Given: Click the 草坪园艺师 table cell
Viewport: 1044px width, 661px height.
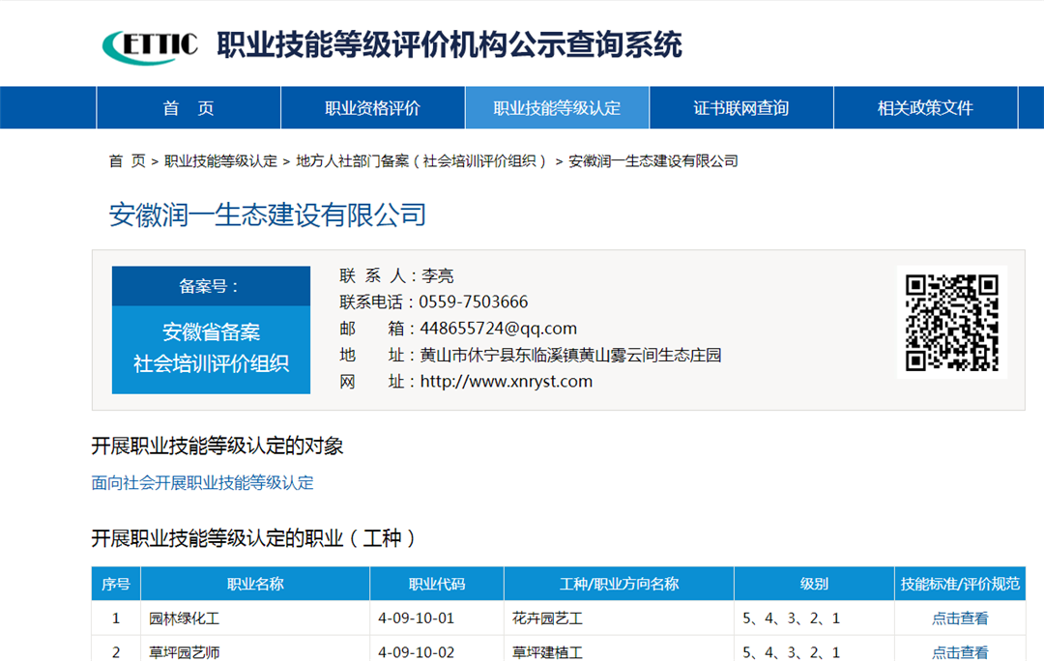Looking at the screenshot, I should [x=255, y=650].
